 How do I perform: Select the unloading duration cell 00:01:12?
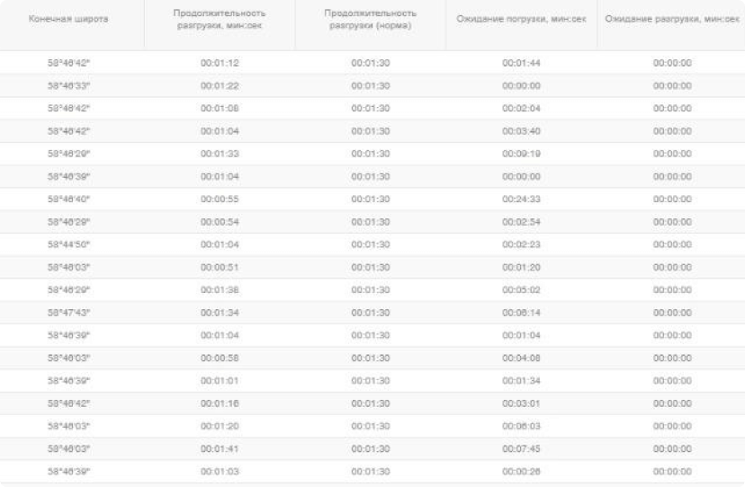pyautogui.click(x=220, y=63)
